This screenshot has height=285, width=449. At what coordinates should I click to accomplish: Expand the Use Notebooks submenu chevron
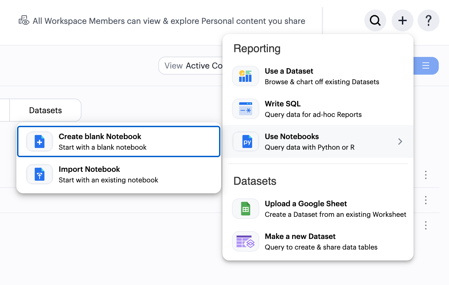pyautogui.click(x=400, y=141)
